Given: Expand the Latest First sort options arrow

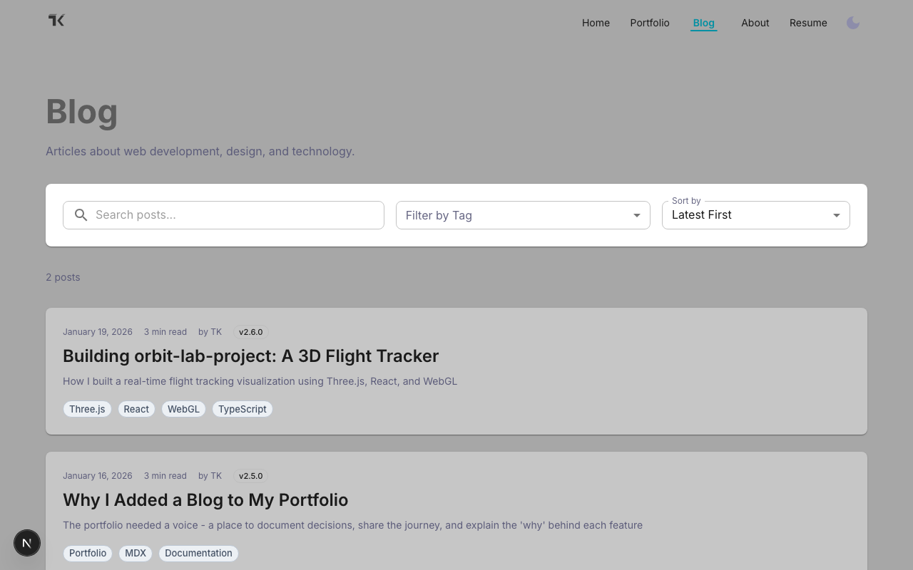Looking at the screenshot, I should 836,214.
